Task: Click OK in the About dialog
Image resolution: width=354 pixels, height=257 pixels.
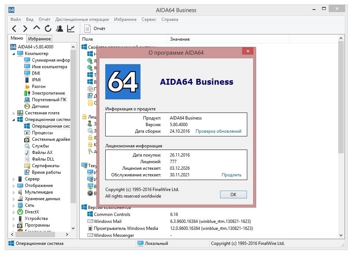Action: pos(233,195)
